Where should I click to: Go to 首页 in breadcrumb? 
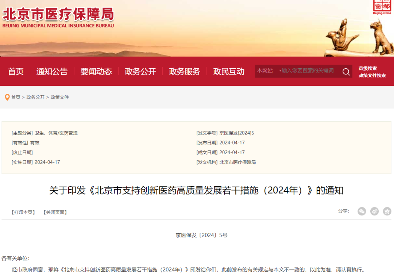click(16, 97)
